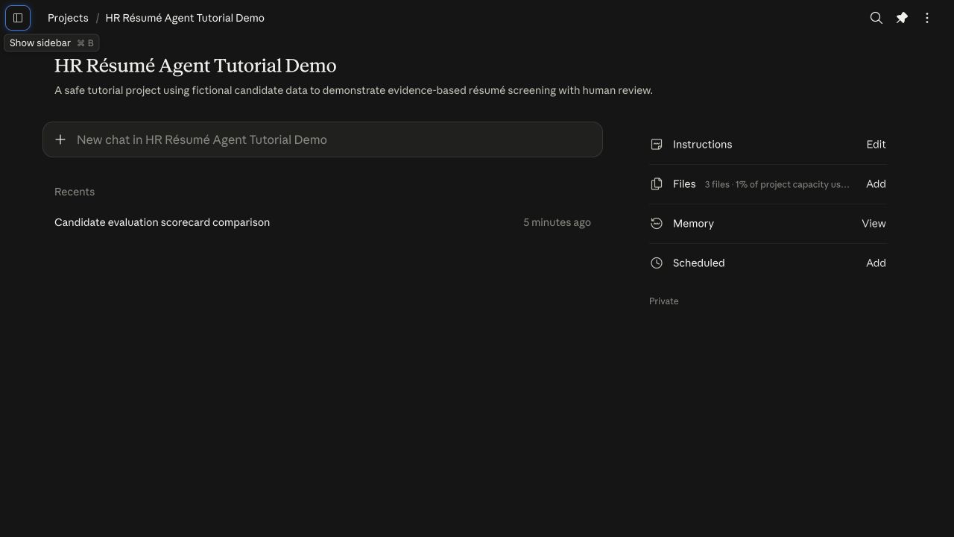Open the three-dot more options menu
Image resolution: width=954 pixels, height=537 pixels.
pos(927,18)
